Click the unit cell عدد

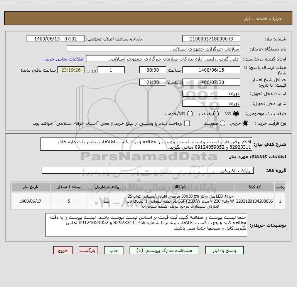point(107,201)
